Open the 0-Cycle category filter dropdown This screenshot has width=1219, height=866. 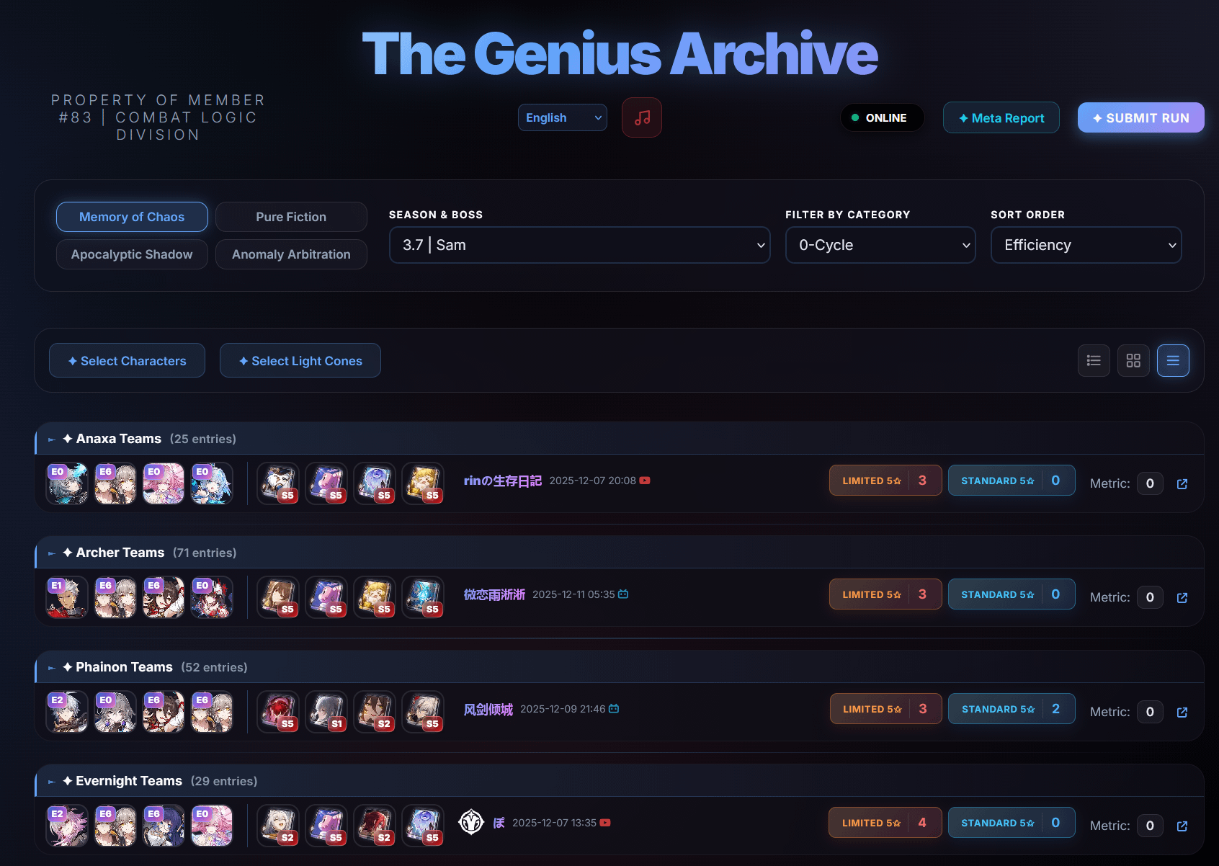click(x=880, y=245)
